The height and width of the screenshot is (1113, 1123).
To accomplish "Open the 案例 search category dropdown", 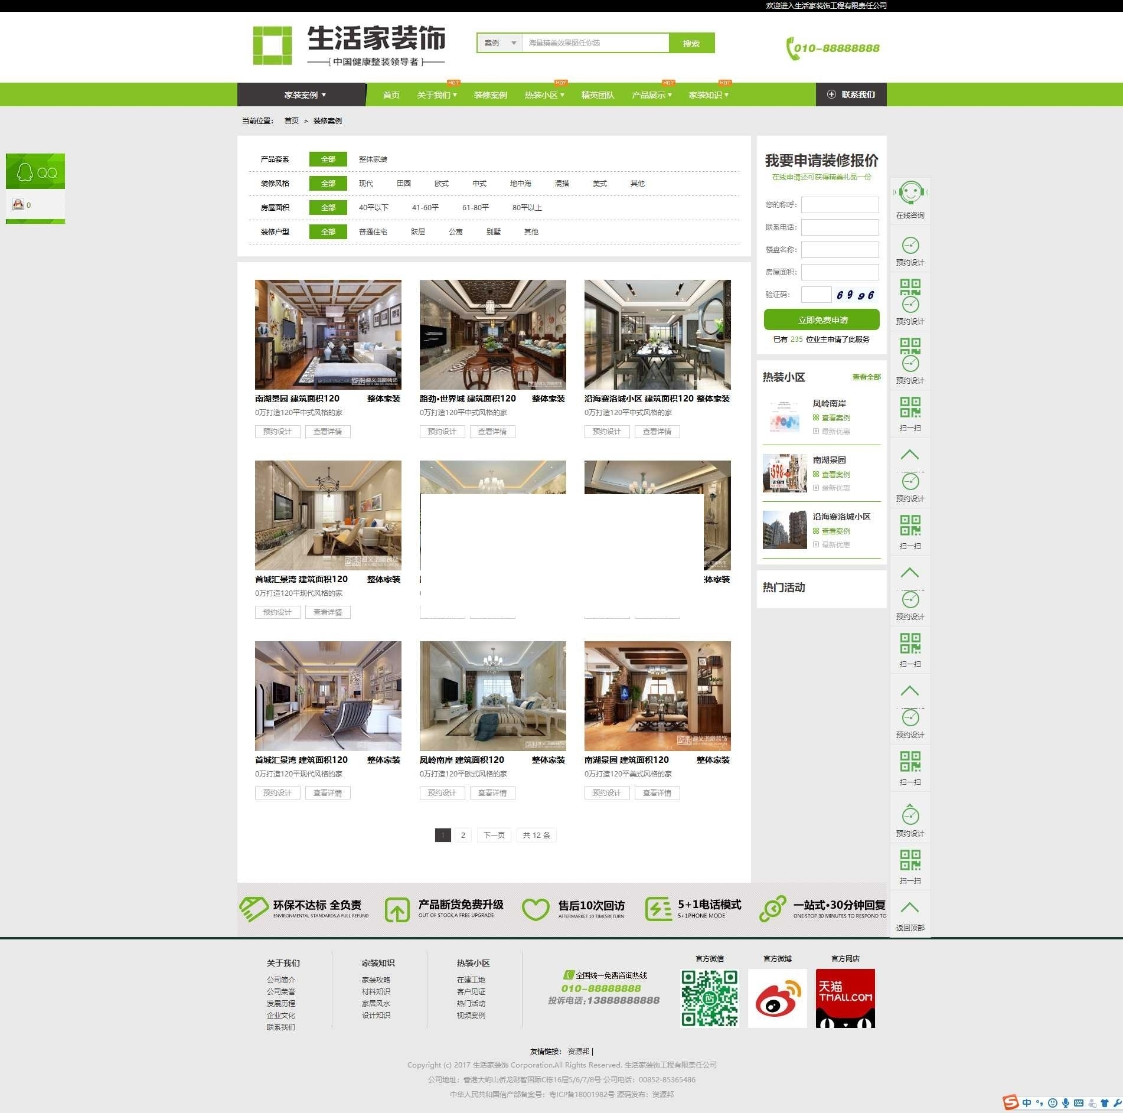I will (x=500, y=43).
